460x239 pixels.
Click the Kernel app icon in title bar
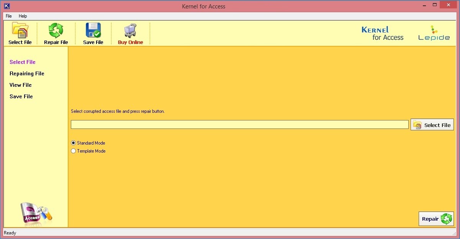tap(7, 6)
